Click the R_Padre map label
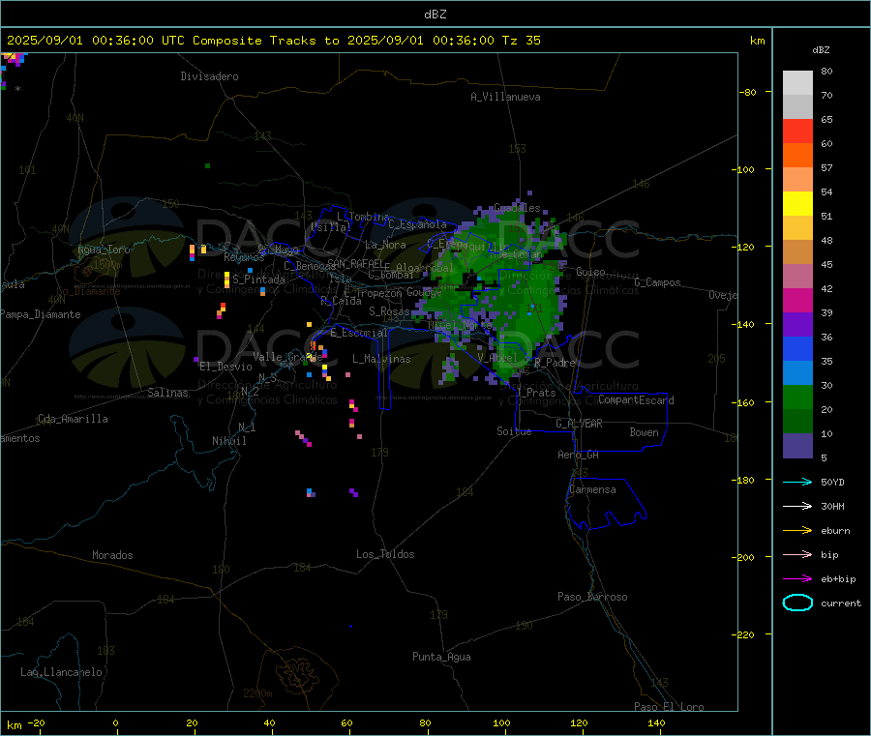 [x=555, y=363]
